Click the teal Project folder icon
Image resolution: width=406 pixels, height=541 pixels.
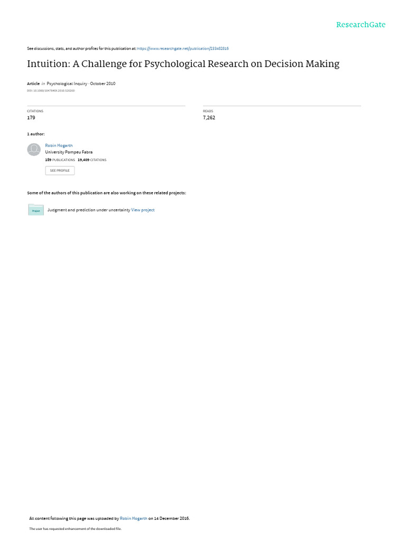(36, 210)
